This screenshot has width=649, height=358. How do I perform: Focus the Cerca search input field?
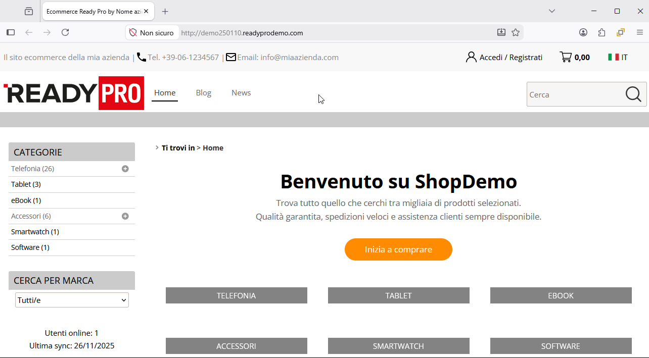574,94
